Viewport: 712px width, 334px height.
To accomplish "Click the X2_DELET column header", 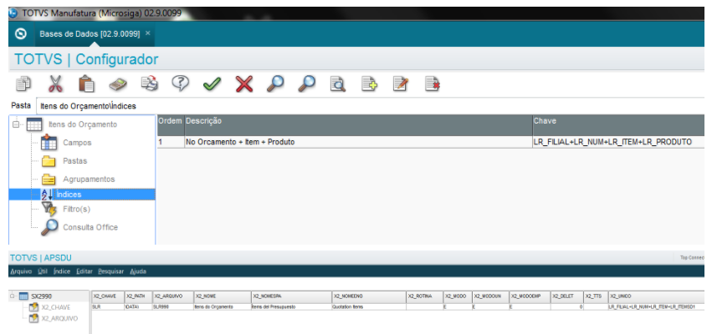I will 567,296.
